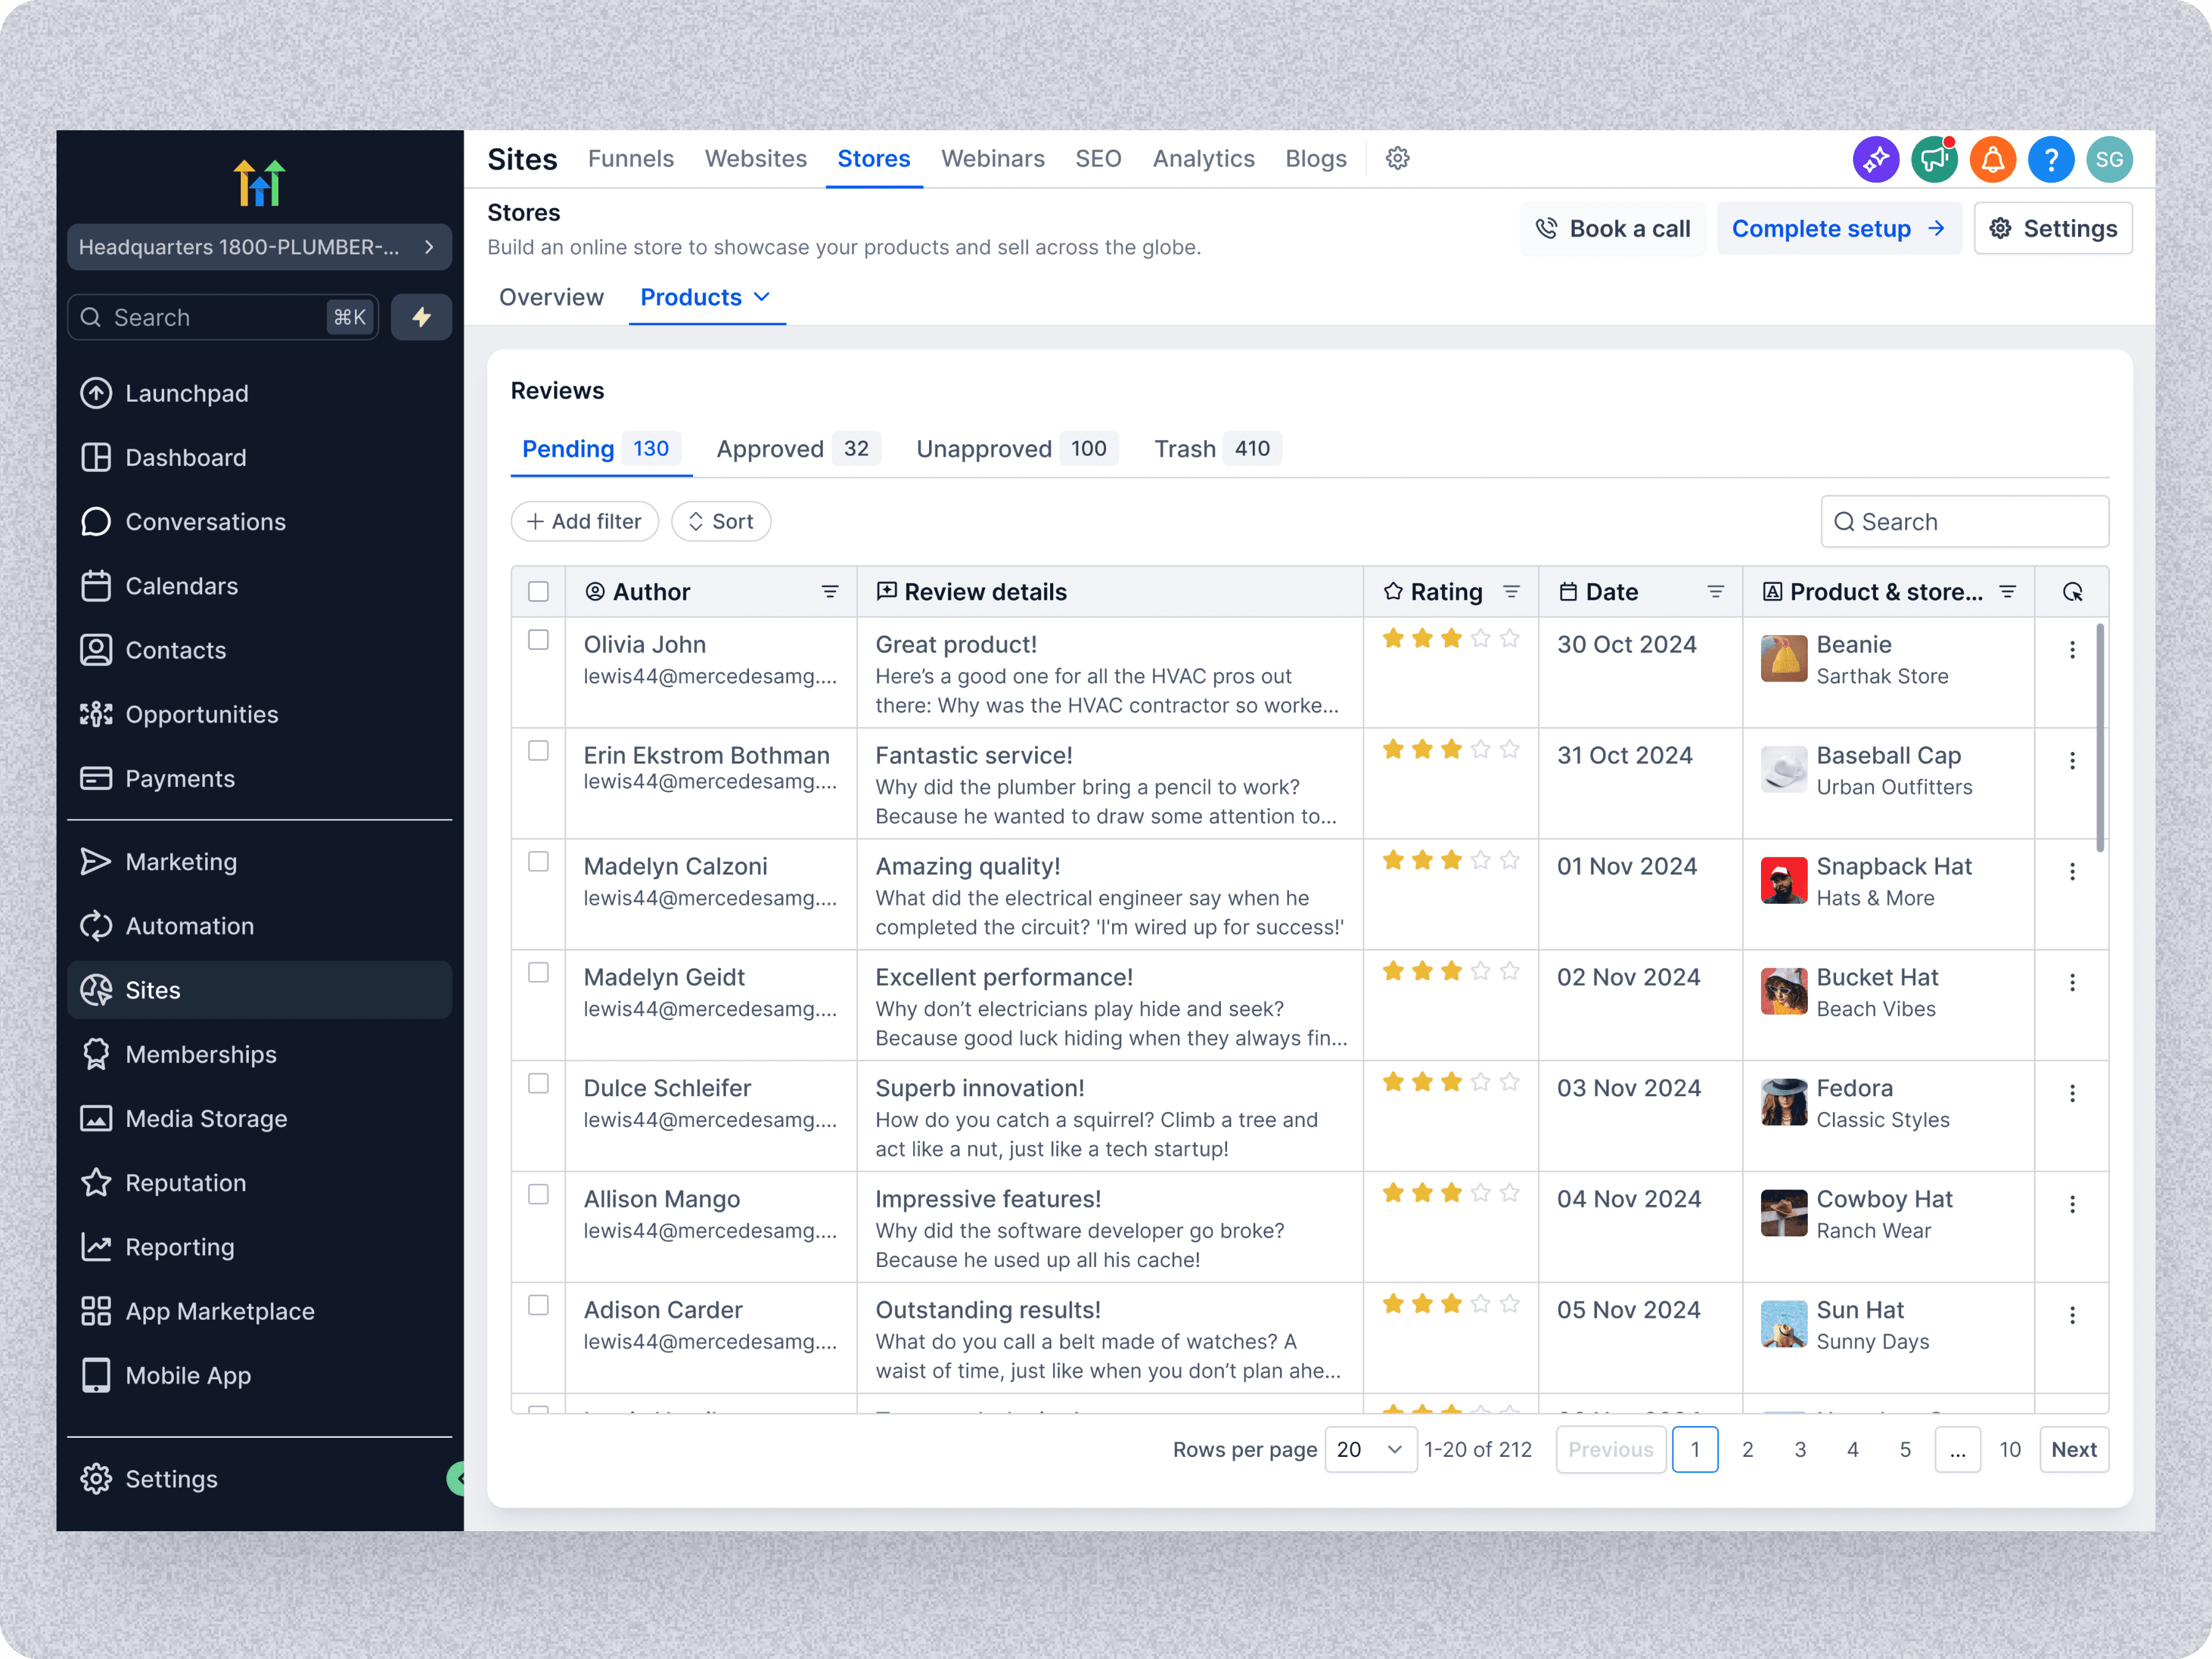Select Madelyn Geidt's review checkbox
The width and height of the screenshot is (2212, 1659).
[x=538, y=973]
